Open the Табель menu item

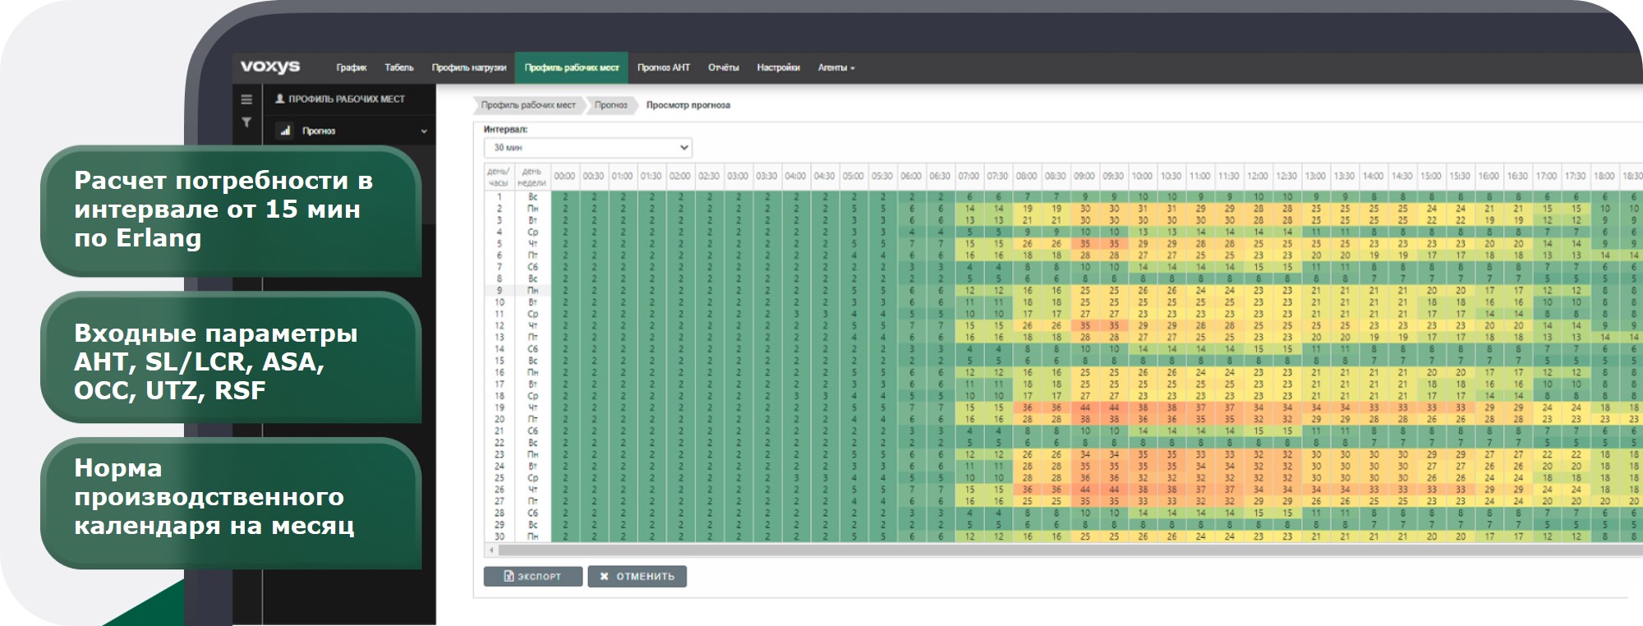coord(399,67)
